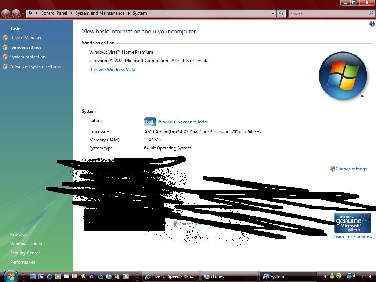Click the 10:19 taskbar clock
Screen dimensions: 376x282
(366, 276)
